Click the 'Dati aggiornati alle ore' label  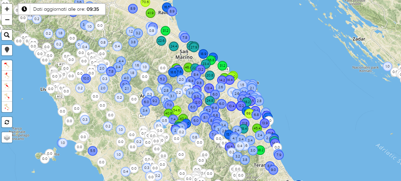click(x=59, y=9)
